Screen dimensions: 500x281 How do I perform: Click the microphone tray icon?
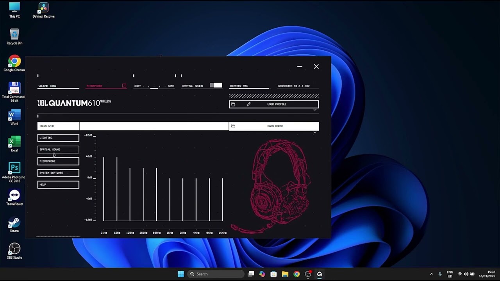(x=440, y=274)
